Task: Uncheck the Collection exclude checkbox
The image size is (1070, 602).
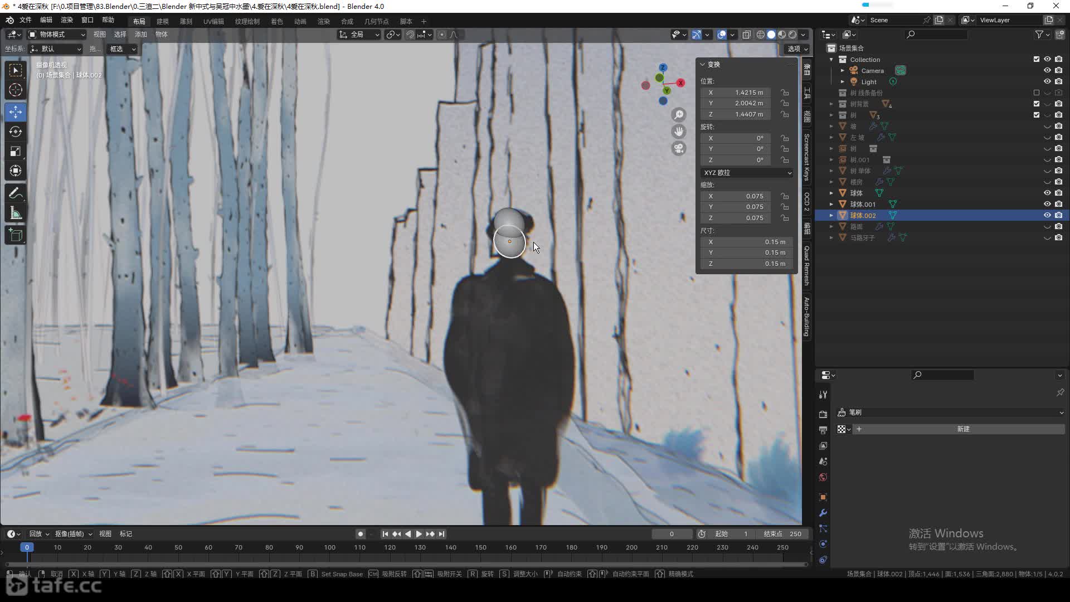Action: click(1037, 59)
